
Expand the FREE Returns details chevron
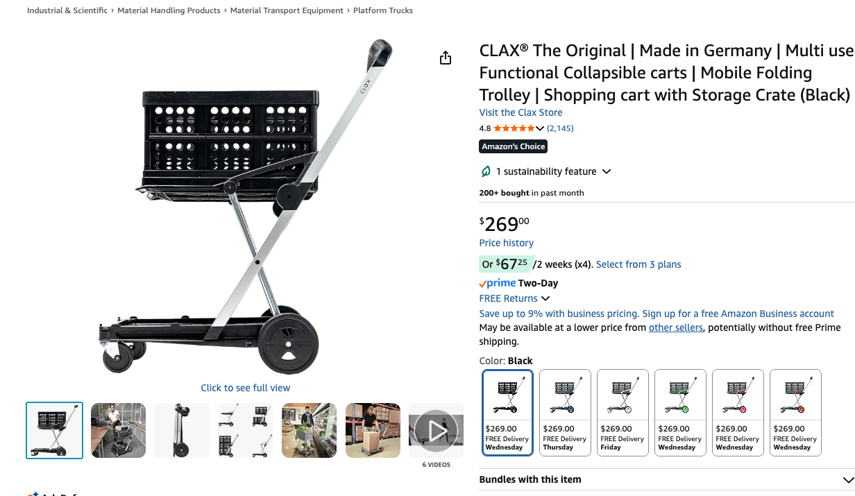tap(545, 298)
